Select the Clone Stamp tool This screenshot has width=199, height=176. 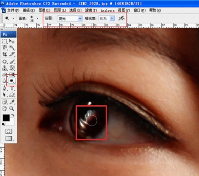[x=4, y=68]
